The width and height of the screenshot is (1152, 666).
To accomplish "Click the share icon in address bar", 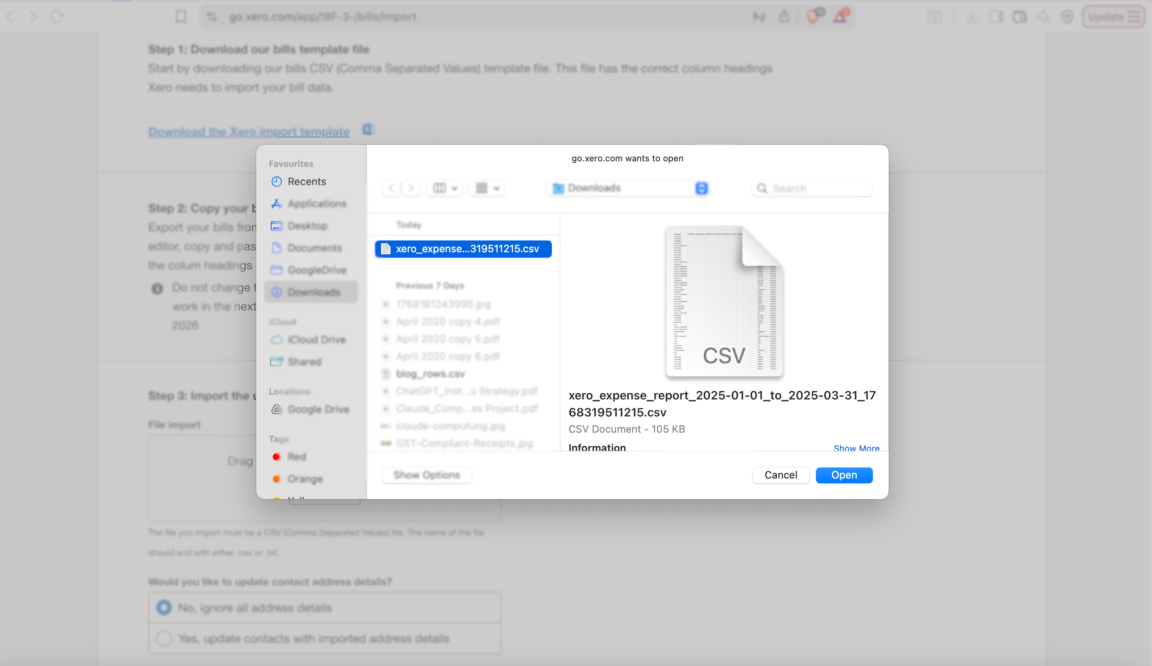I will pyautogui.click(x=784, y=17).
